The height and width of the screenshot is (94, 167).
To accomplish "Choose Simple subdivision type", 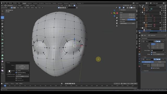I will click(160, 62).
